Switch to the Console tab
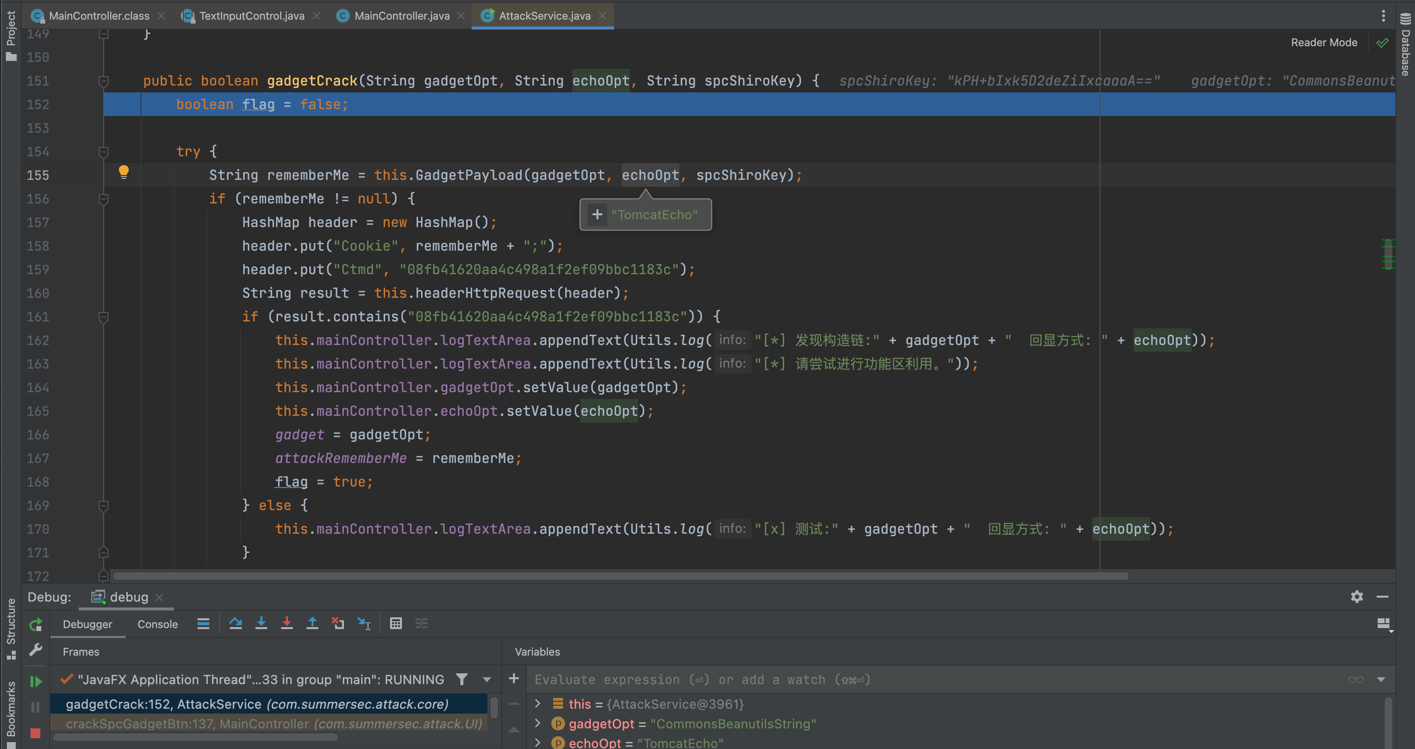Viewport: 1415px width, 749px height. tap(158, 624)
